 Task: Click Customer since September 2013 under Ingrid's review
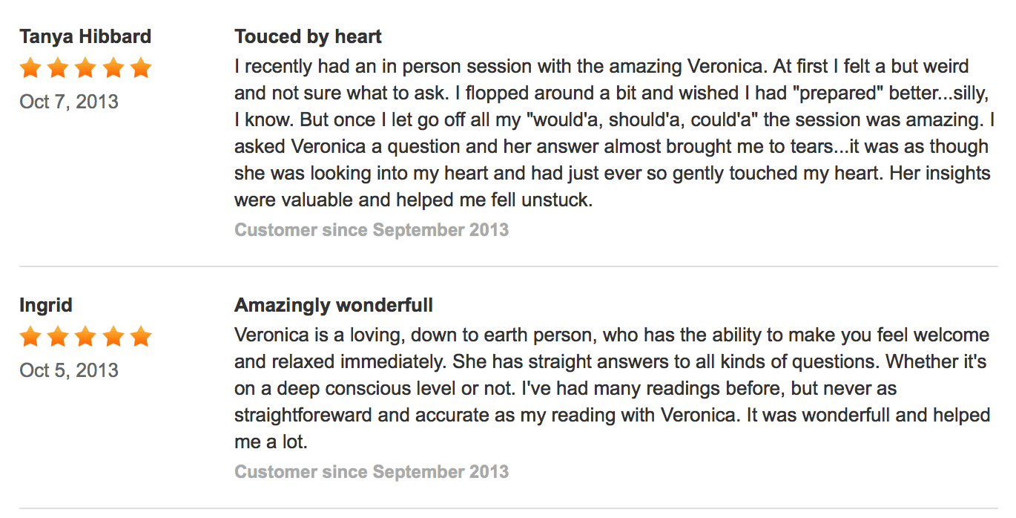[372, 472]
